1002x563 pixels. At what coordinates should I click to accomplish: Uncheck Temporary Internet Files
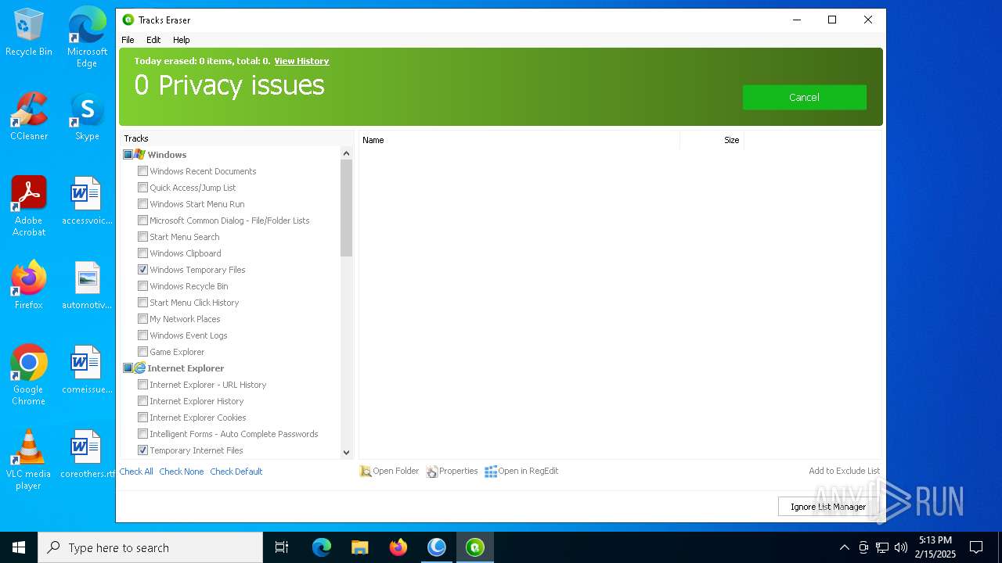click(x=142, y=450)
